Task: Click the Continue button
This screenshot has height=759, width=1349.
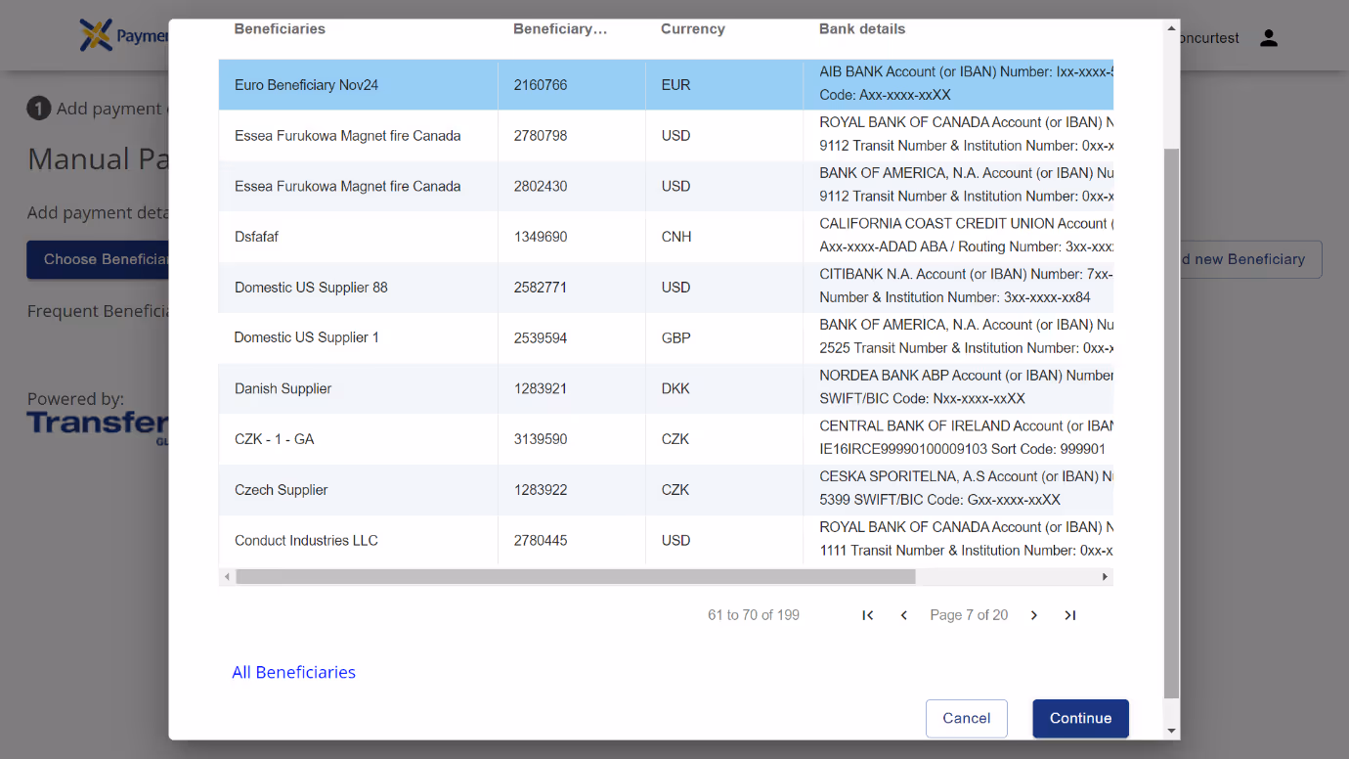Action: click(1080, 718)
